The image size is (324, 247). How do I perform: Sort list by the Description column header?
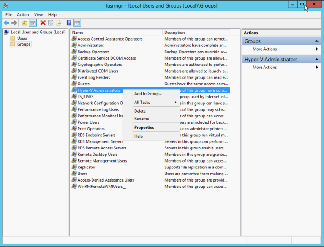196,32
